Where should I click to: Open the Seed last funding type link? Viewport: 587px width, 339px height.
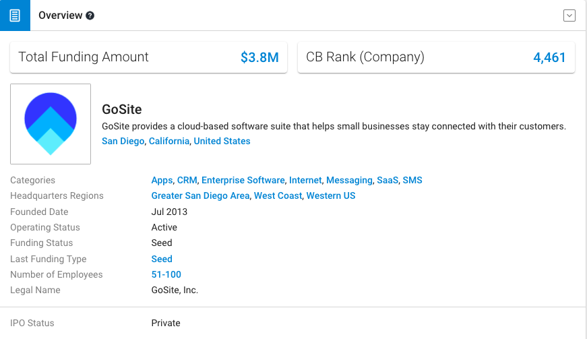click(x=162, y=259)
